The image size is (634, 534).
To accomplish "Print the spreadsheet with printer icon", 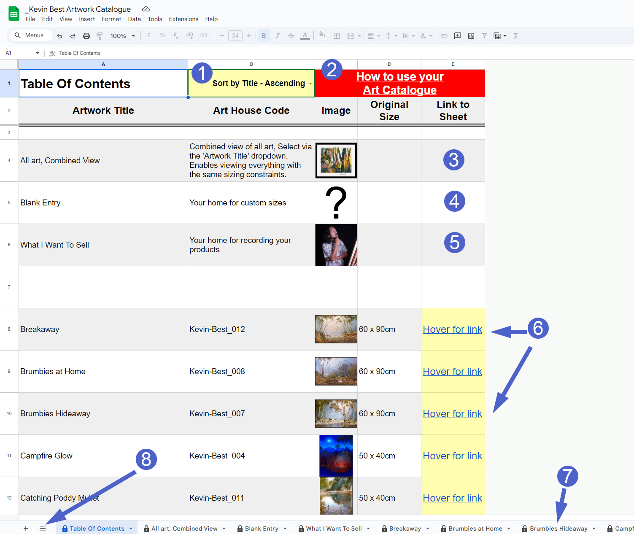I will point(86,36).
